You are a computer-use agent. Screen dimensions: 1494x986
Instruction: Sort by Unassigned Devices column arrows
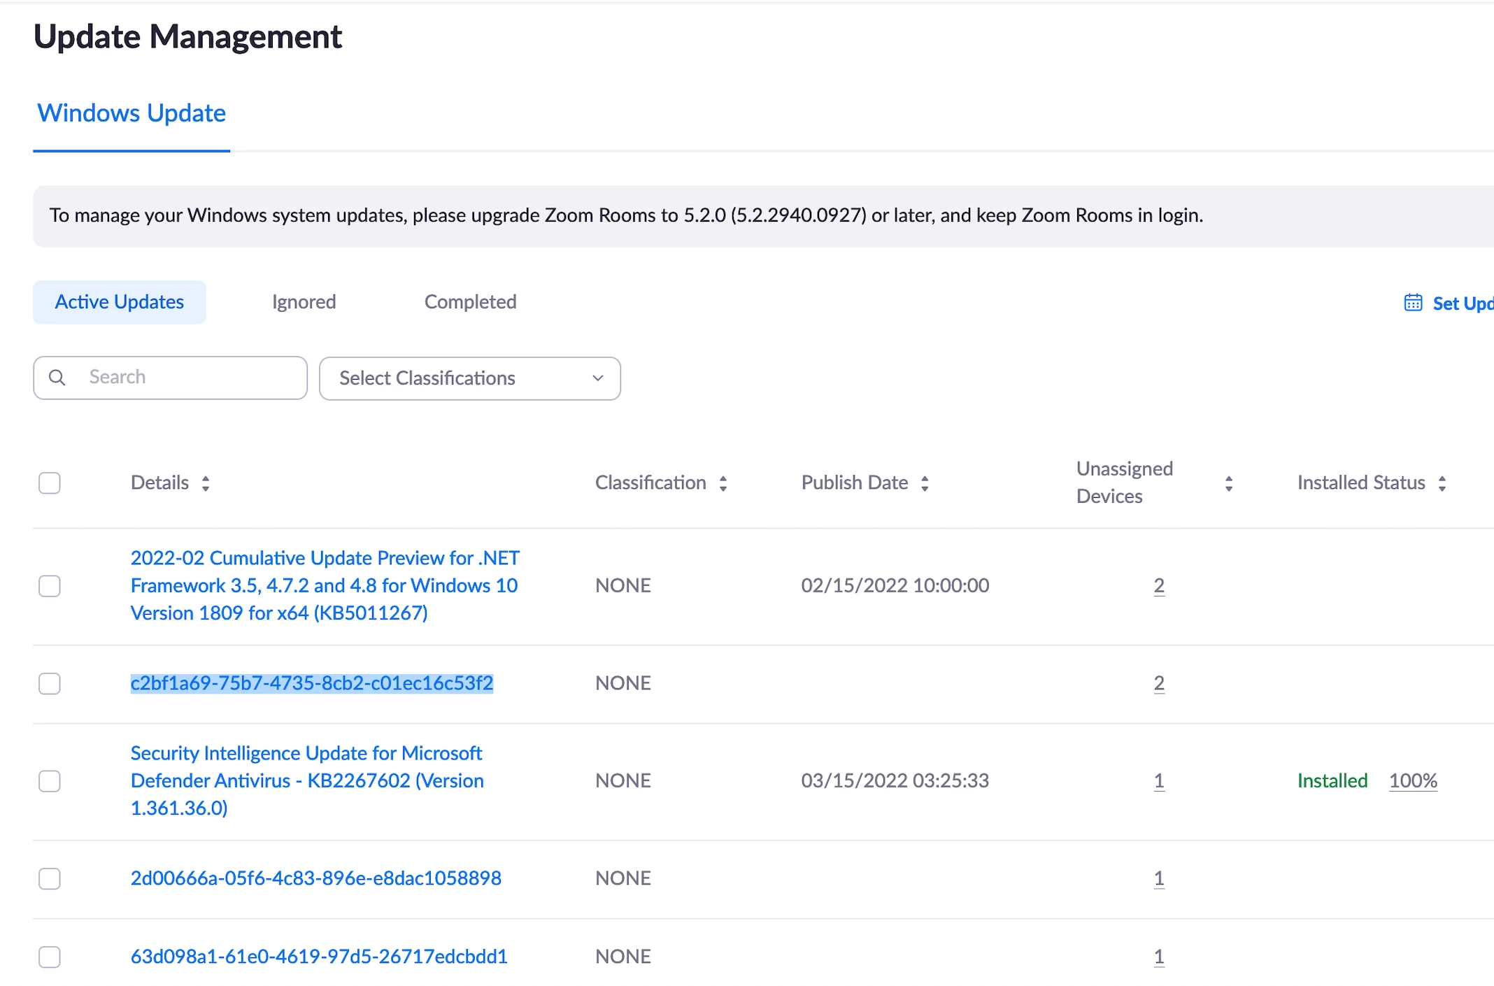[x=1229, y=483]
